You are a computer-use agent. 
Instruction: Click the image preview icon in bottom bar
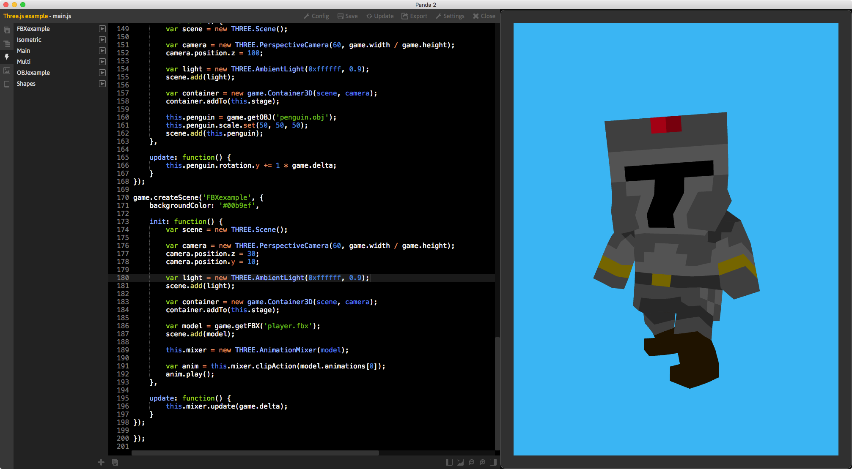coord(460,462)
